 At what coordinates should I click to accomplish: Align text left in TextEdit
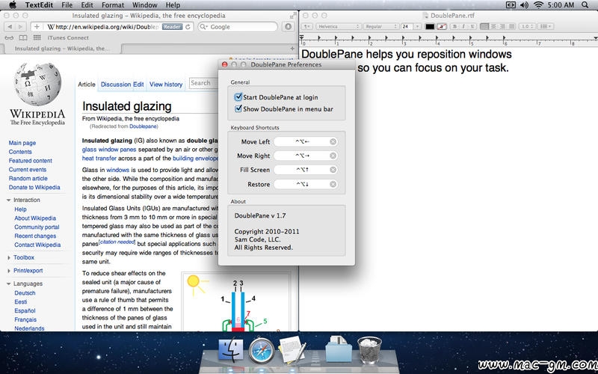[484, 26]
